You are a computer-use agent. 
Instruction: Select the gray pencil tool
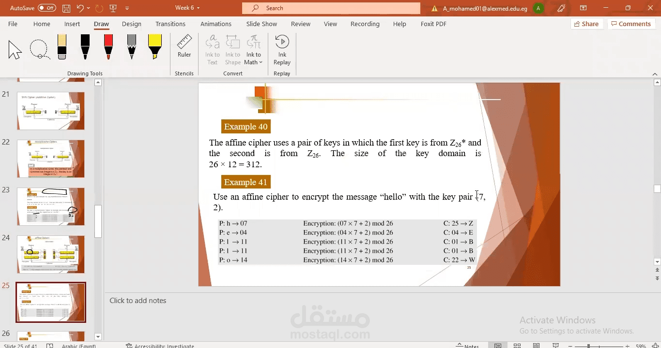(132, 47)
